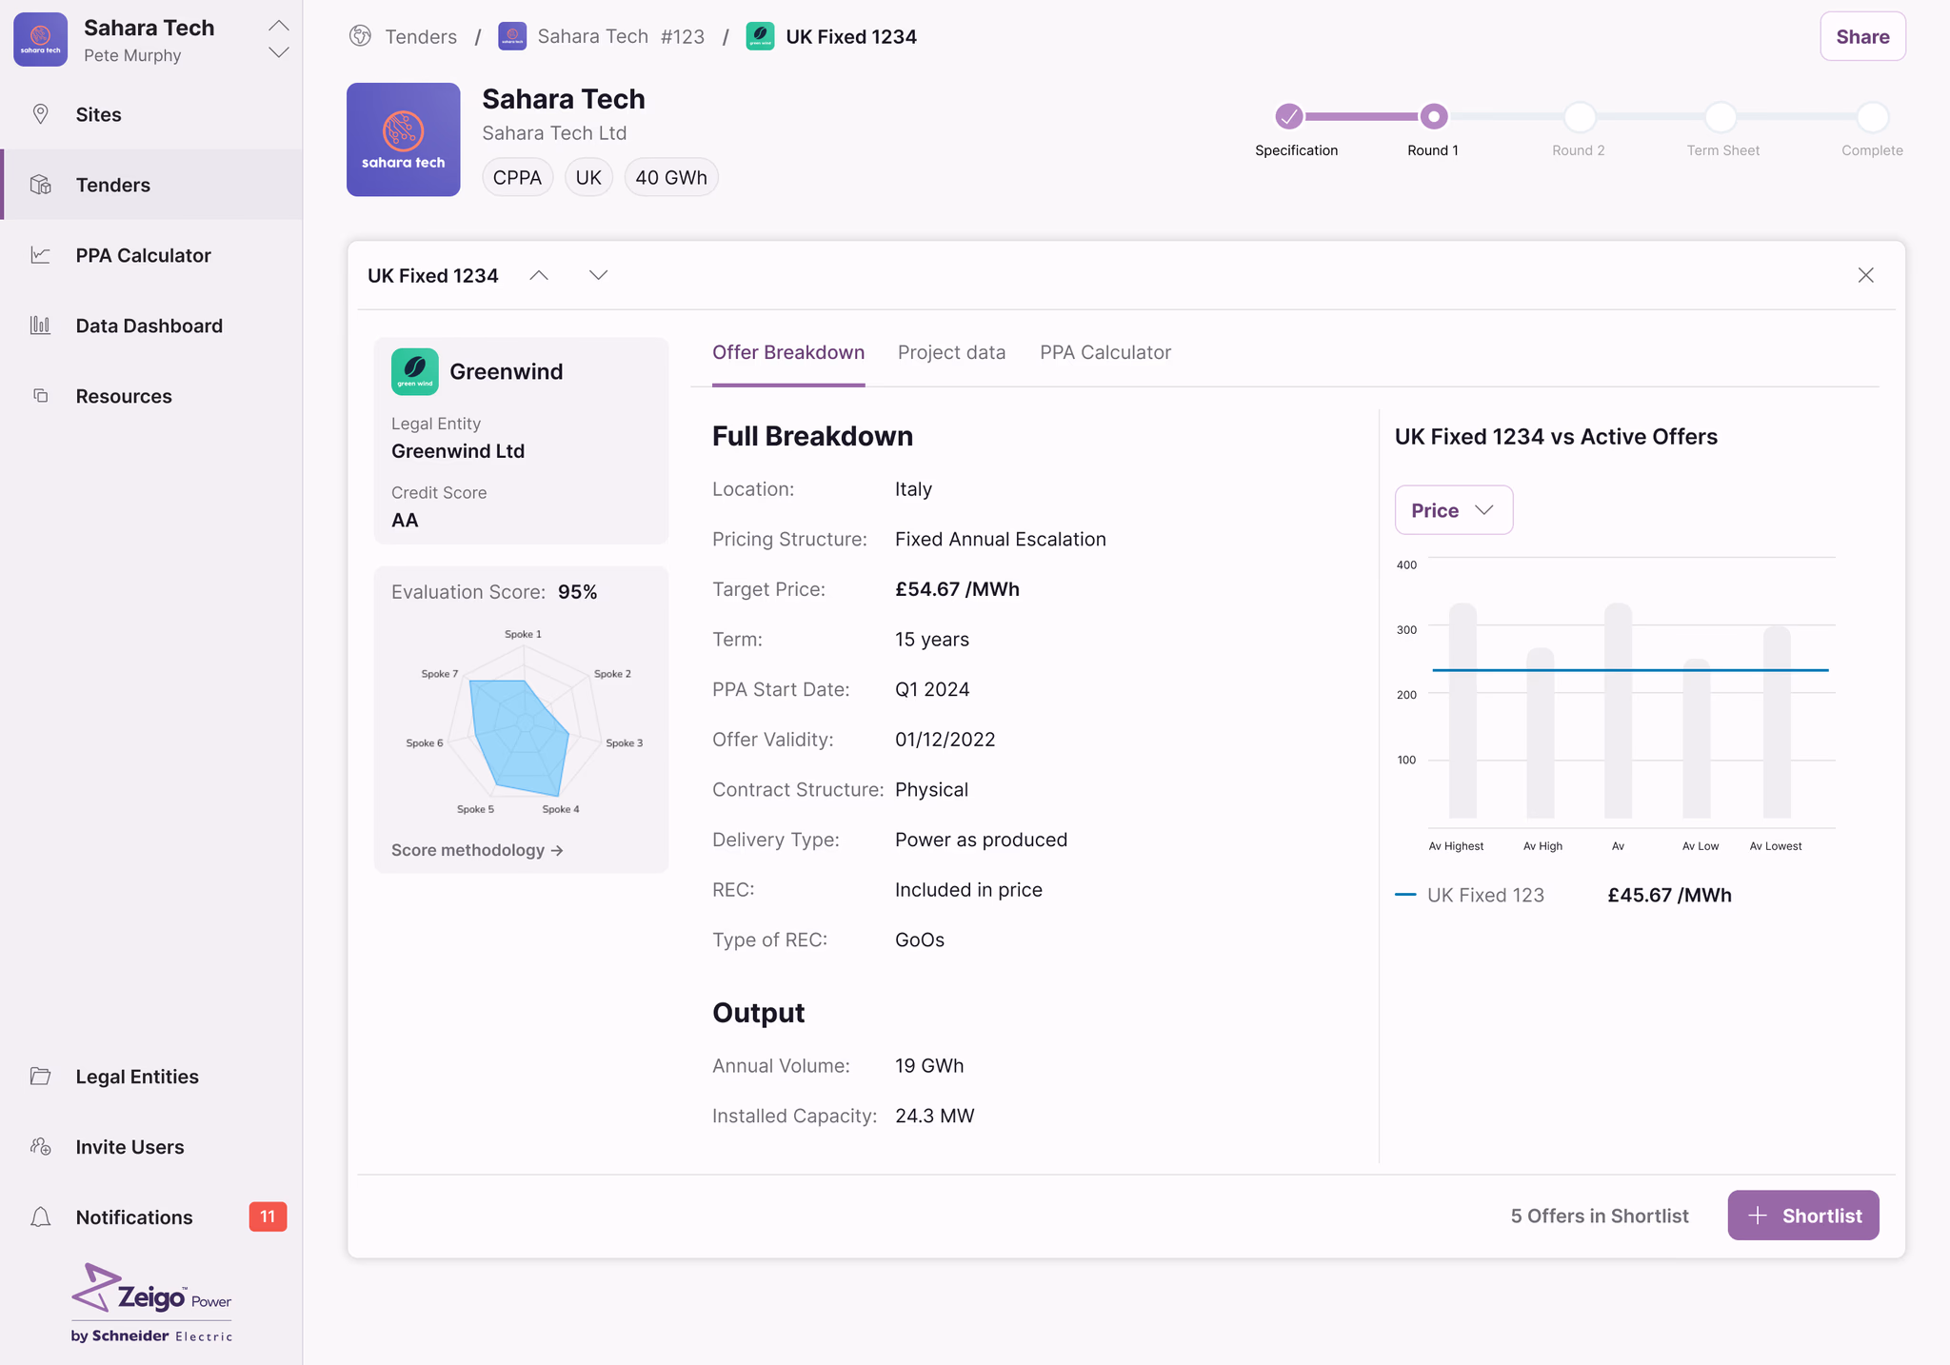
Task: Click the Tenders breadcrumb link
Action: pyautogui.click(x=421, y=36)
